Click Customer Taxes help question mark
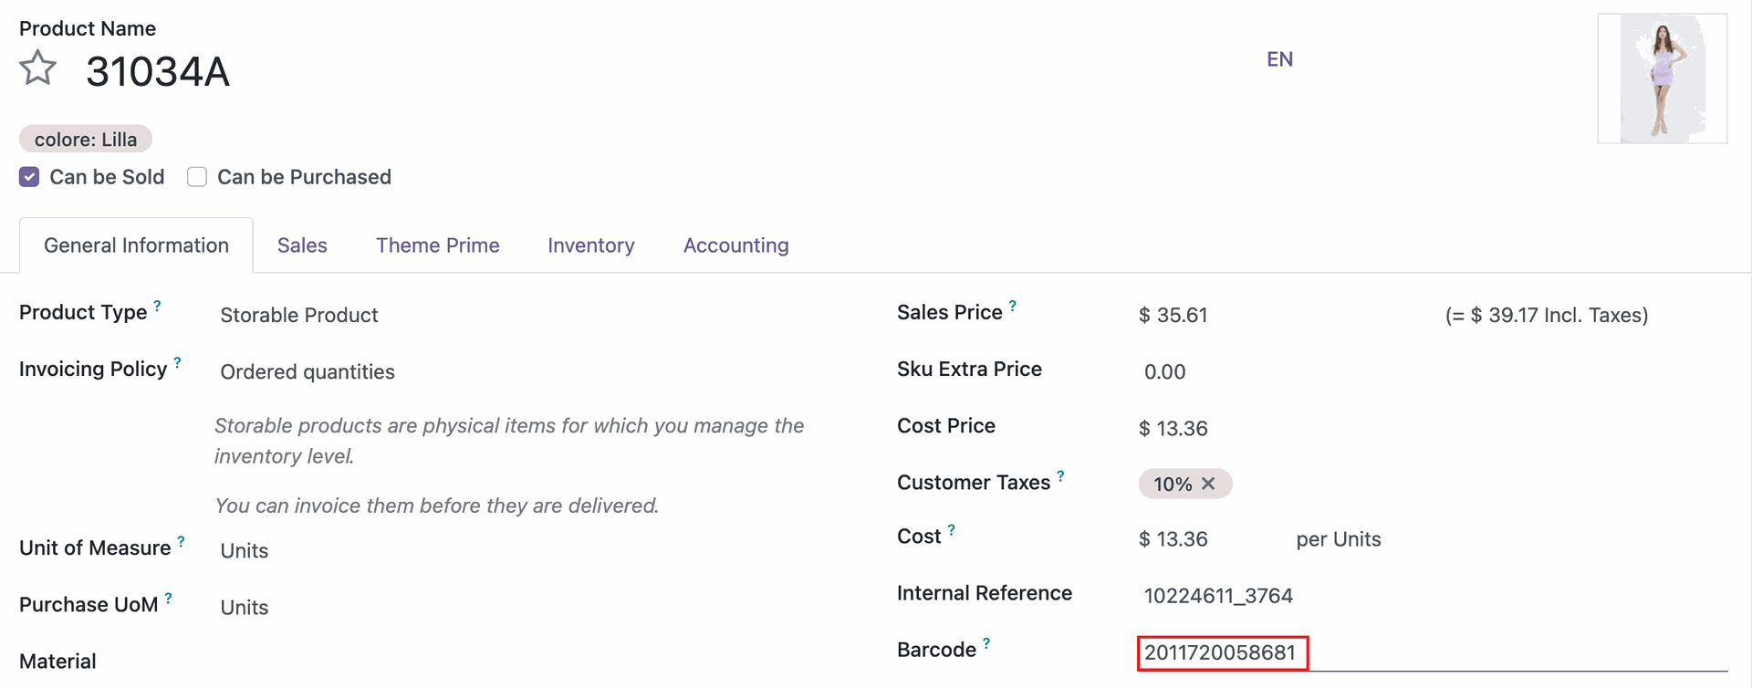The height and width of the screenshot is (688, 1752). (x=1060, y=476)
